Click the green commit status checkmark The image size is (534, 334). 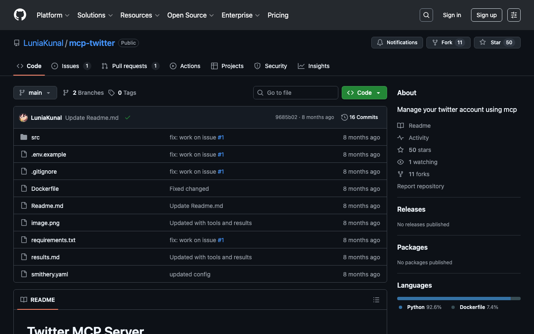point(128,118)
